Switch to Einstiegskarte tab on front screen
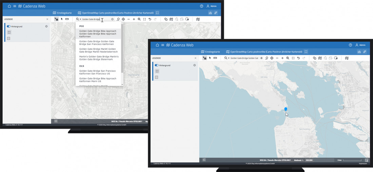 tap(210, 52)
